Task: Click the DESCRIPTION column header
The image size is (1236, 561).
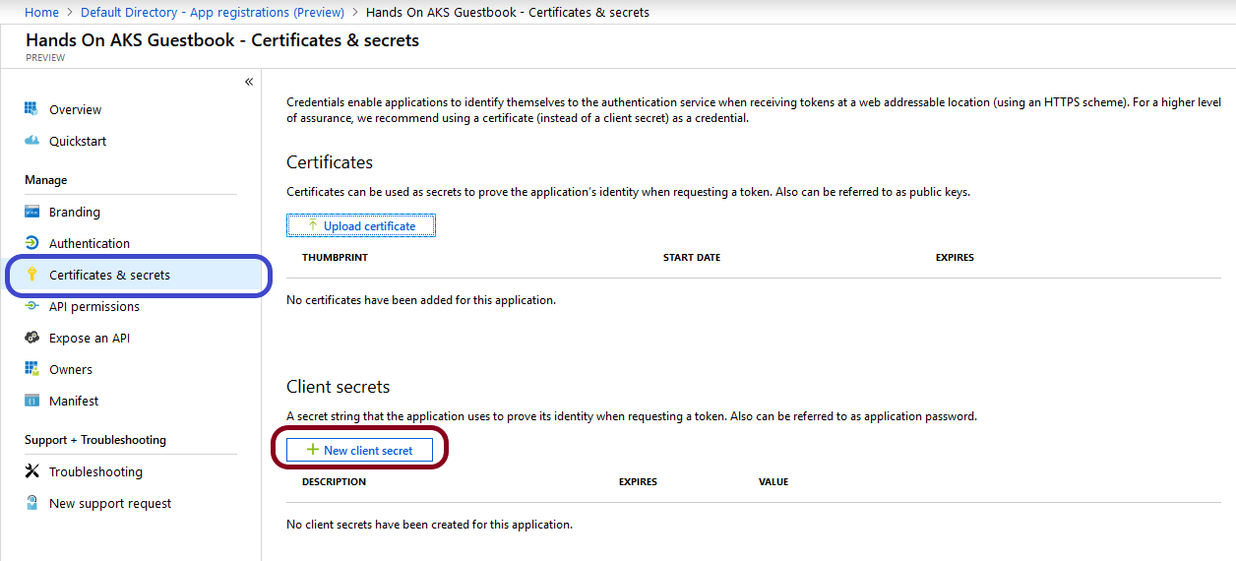Action: coord(334,481)
